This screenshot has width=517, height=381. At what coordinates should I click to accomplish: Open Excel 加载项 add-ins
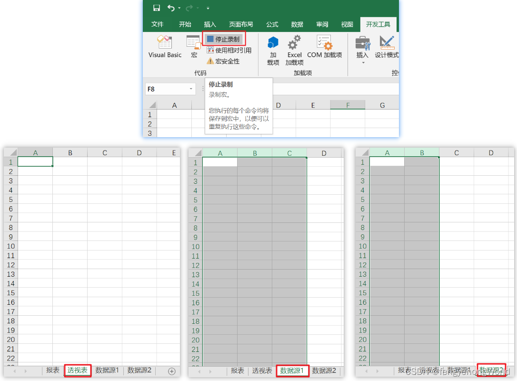[294, 50]
